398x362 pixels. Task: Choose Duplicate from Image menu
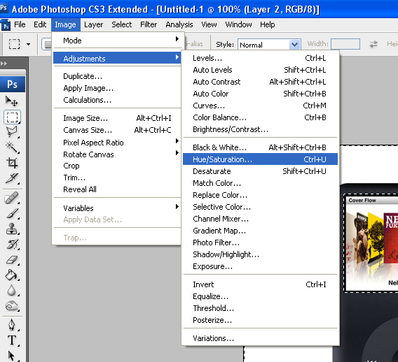(x=117, y=76)
